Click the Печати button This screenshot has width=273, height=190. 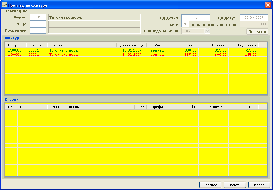click(235, 185)
